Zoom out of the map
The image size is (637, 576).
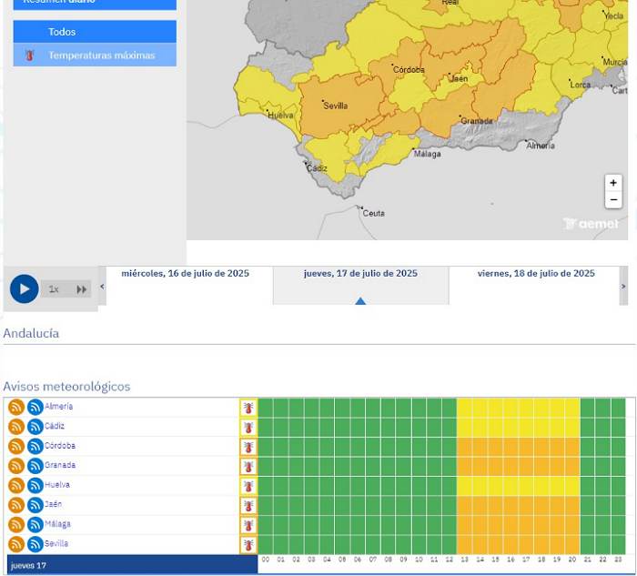613,200
